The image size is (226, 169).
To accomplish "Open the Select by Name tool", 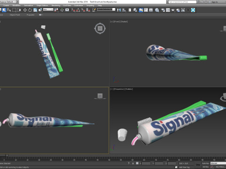I will [x=9, y=10].
